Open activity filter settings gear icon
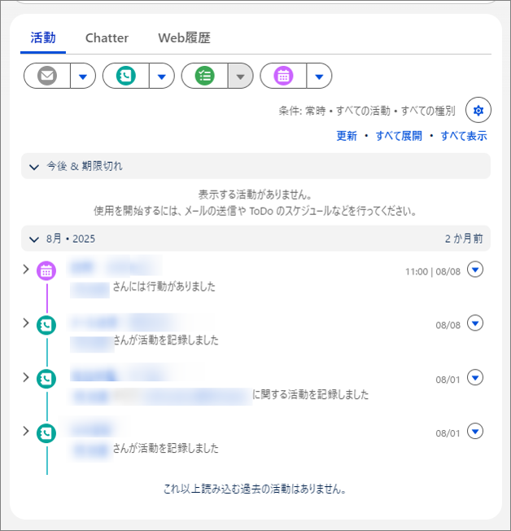 tap(478, 110)
